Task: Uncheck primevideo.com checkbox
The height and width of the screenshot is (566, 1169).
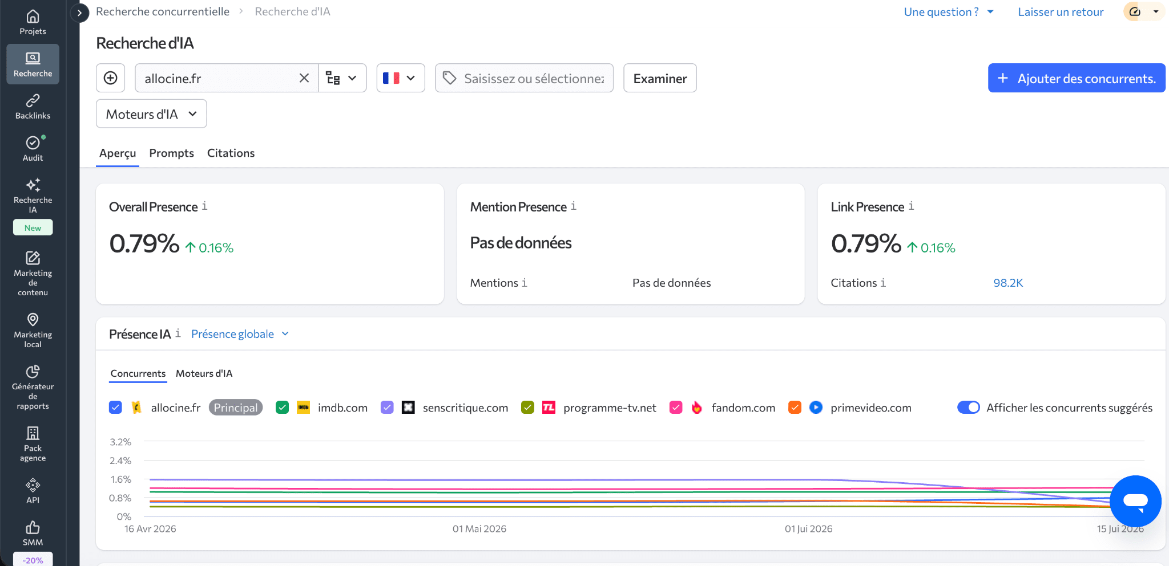Action: click(x=795, y=408)
